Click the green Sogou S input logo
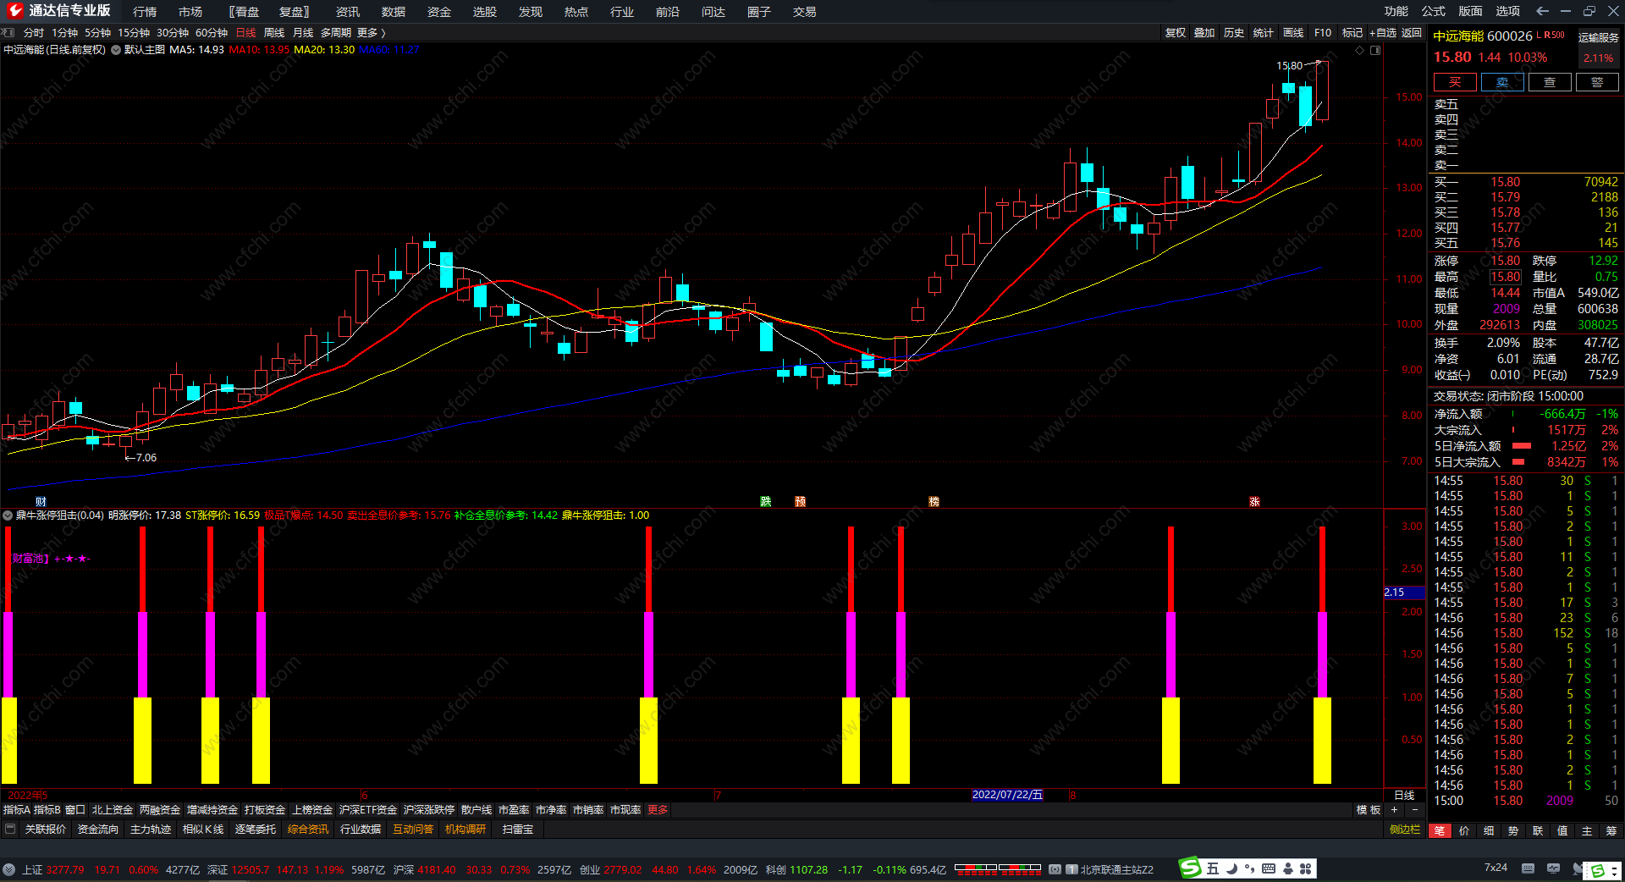This screenshot has height=882, width=1625. click(1191, 868)
